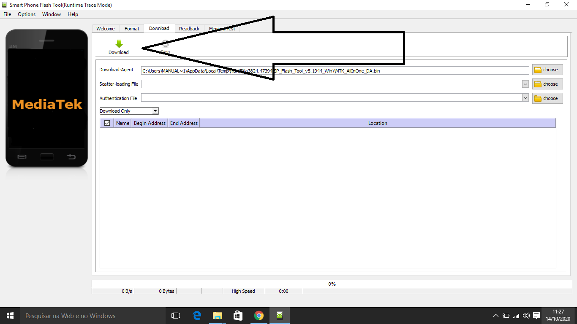This screenshot has width=577, height=324.
Task: Open the Action Center notifications icon
Action: point(536,316)
